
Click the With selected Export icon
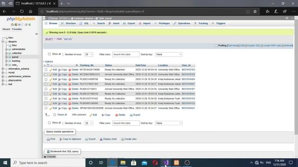coord(131,115)
